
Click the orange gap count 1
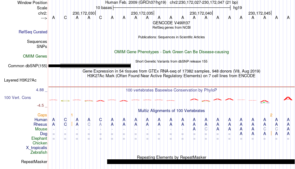(72, 115)
